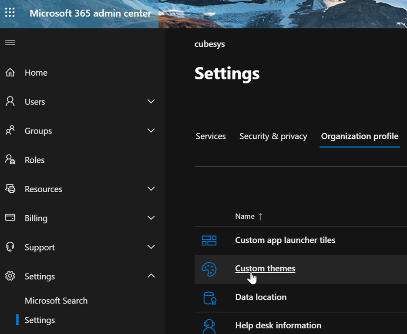Click the Billing card icon
The height and width of the screenshot is (334, 407).
point(10,217)
